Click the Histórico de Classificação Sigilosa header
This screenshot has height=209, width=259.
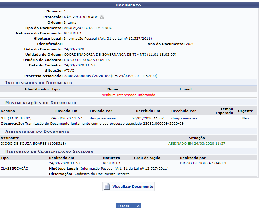[x=49, y=151]
